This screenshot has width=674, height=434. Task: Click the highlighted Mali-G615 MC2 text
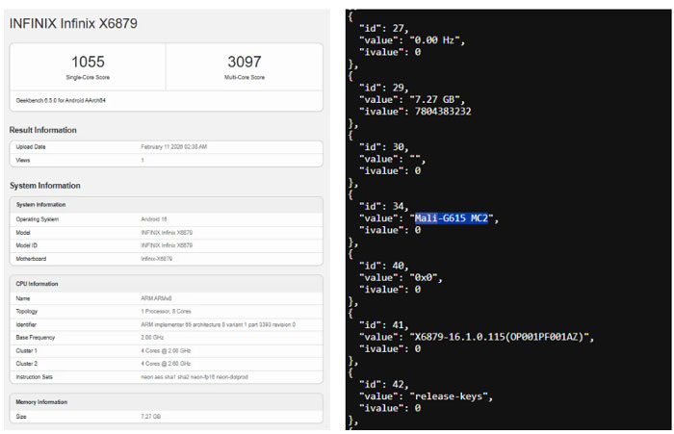point(453,218)
